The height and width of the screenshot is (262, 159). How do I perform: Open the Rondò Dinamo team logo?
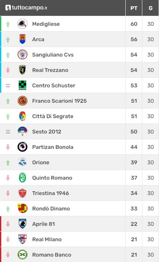[22, 208]
